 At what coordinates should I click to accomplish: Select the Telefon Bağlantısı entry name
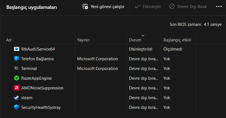pos(37,59)
